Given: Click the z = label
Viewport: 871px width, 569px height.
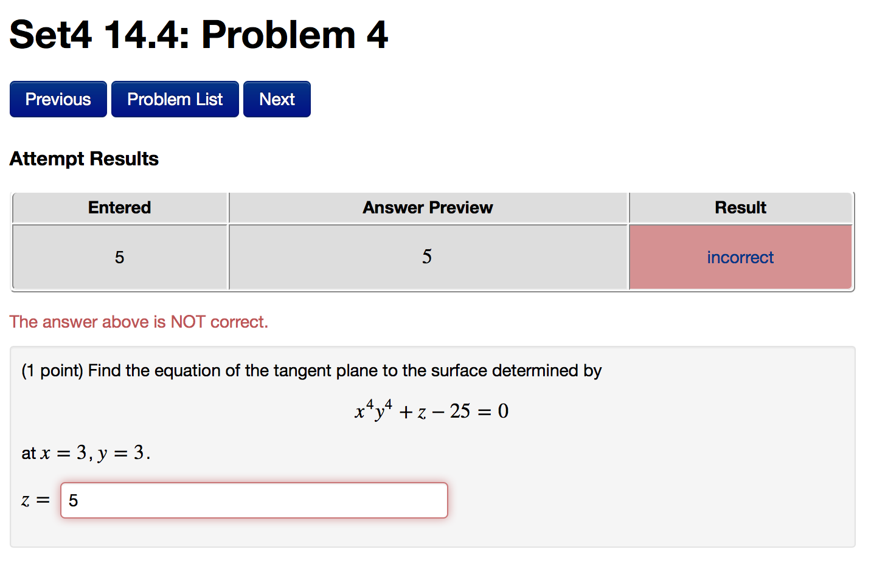Looking at the screenshot, I should tap(33, 500).
